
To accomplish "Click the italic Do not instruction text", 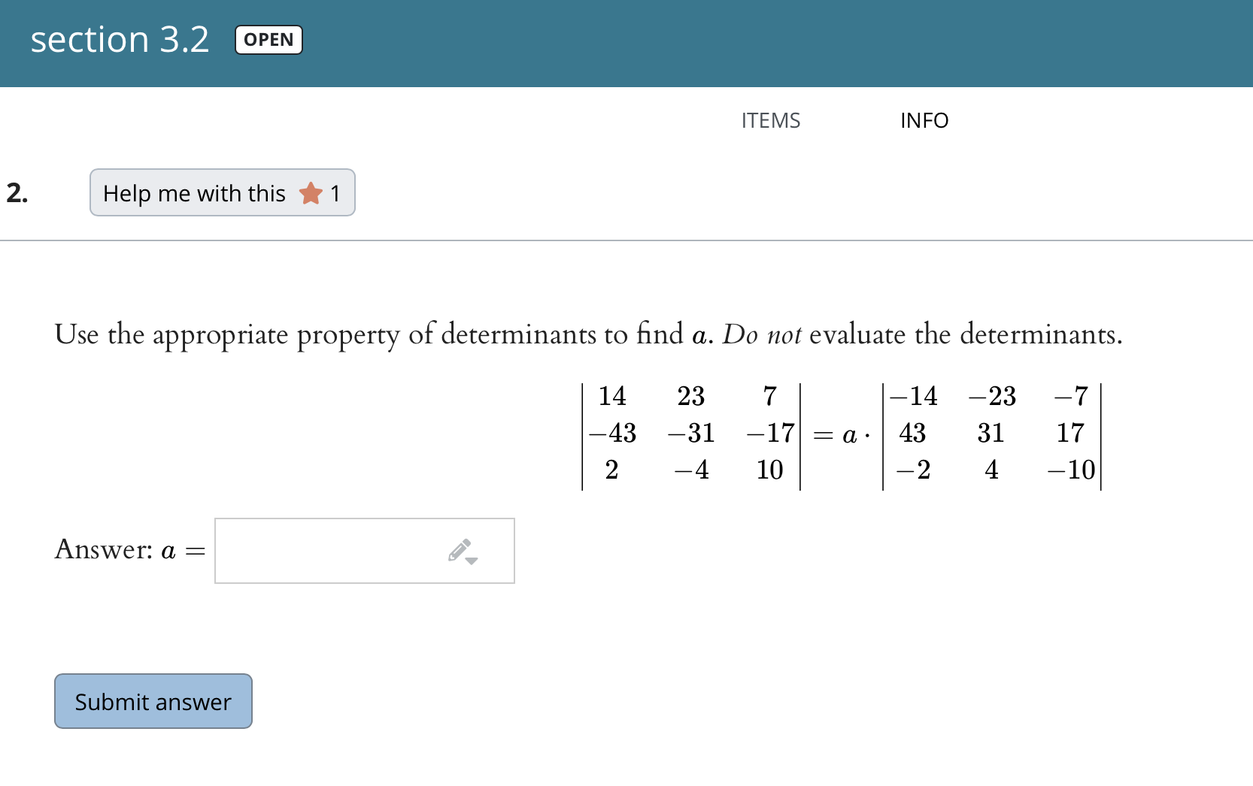I will 762,334.
